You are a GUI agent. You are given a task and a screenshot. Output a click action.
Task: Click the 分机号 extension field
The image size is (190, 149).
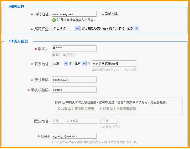coord(108,121)
